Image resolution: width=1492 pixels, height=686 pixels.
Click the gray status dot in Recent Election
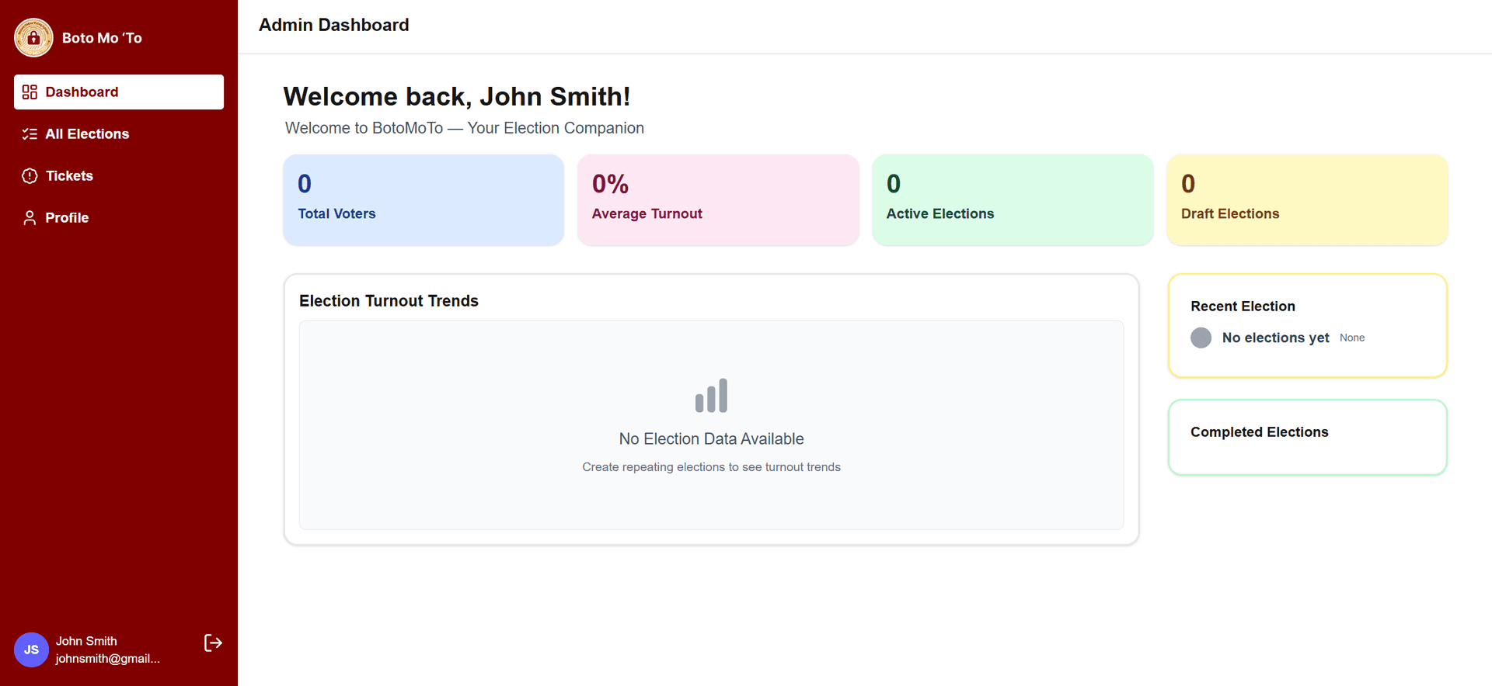click(x=1201, y=338)
